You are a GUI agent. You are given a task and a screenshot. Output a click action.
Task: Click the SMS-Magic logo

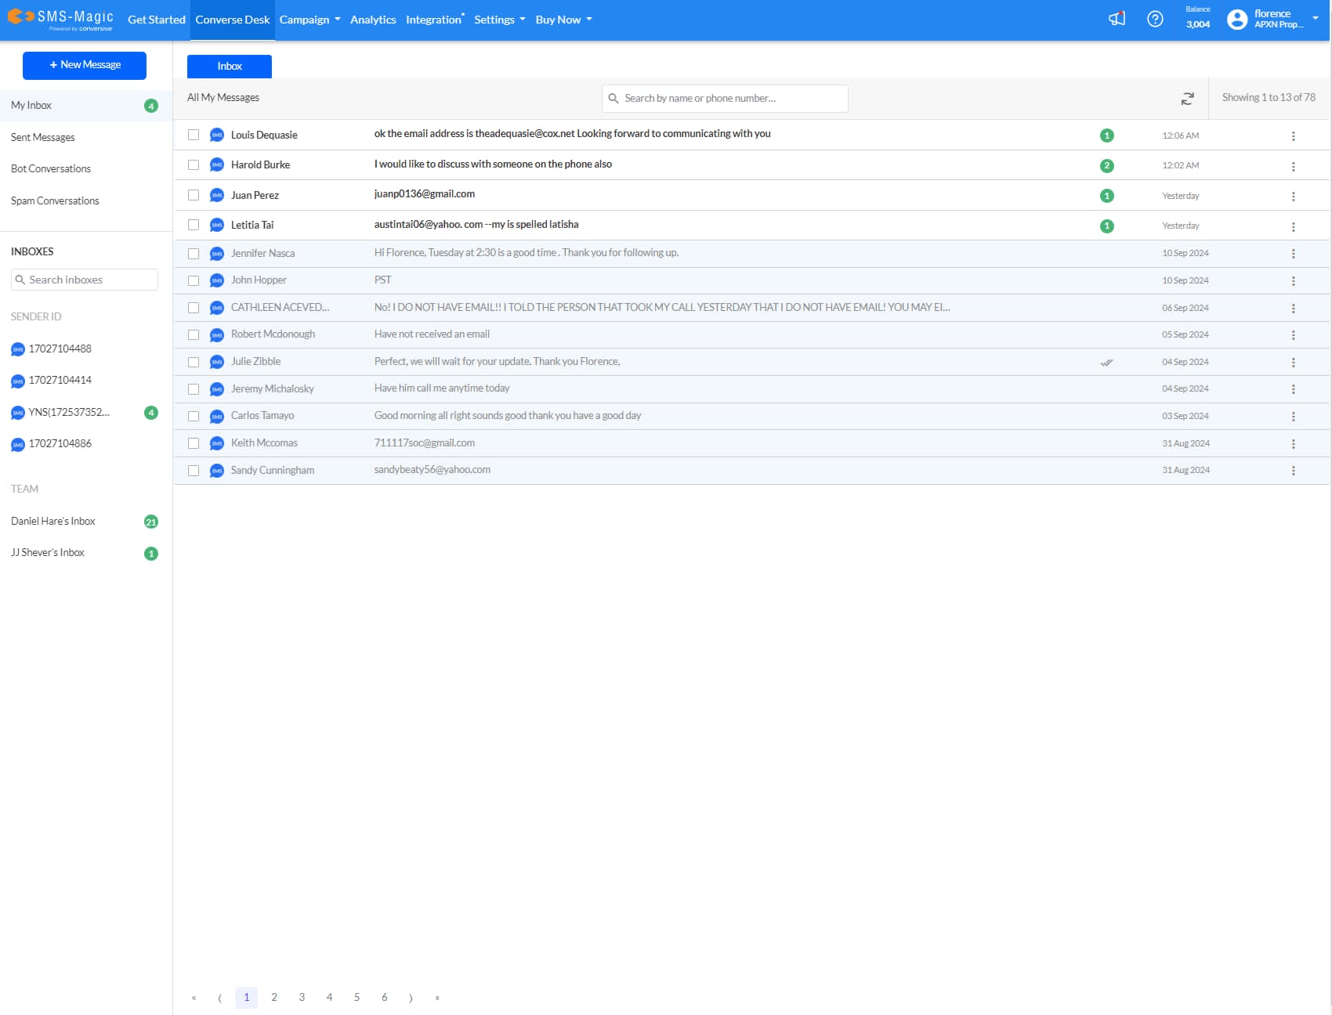coord(60,19)
